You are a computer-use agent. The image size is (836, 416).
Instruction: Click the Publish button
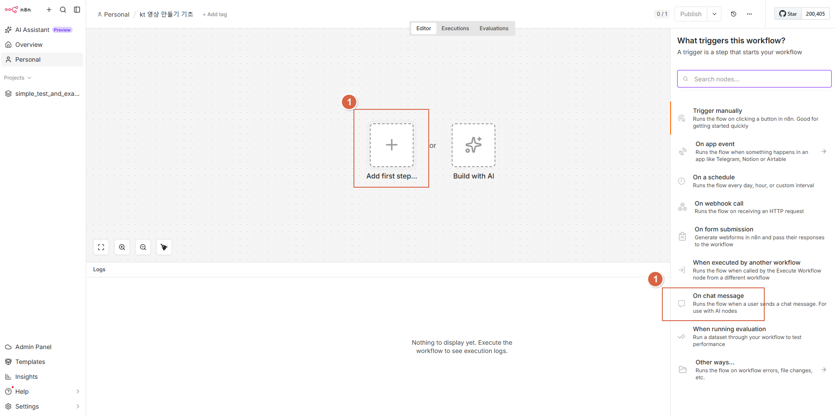click(691, 14)
